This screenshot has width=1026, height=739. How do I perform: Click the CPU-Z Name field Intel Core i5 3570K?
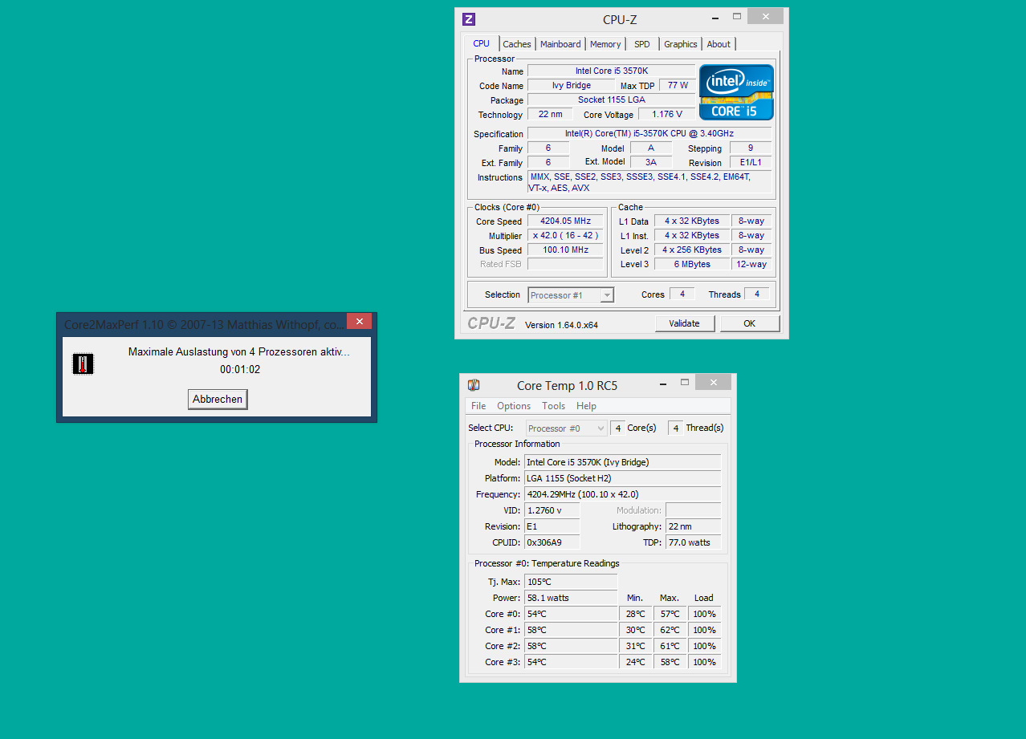click(612, 71)
